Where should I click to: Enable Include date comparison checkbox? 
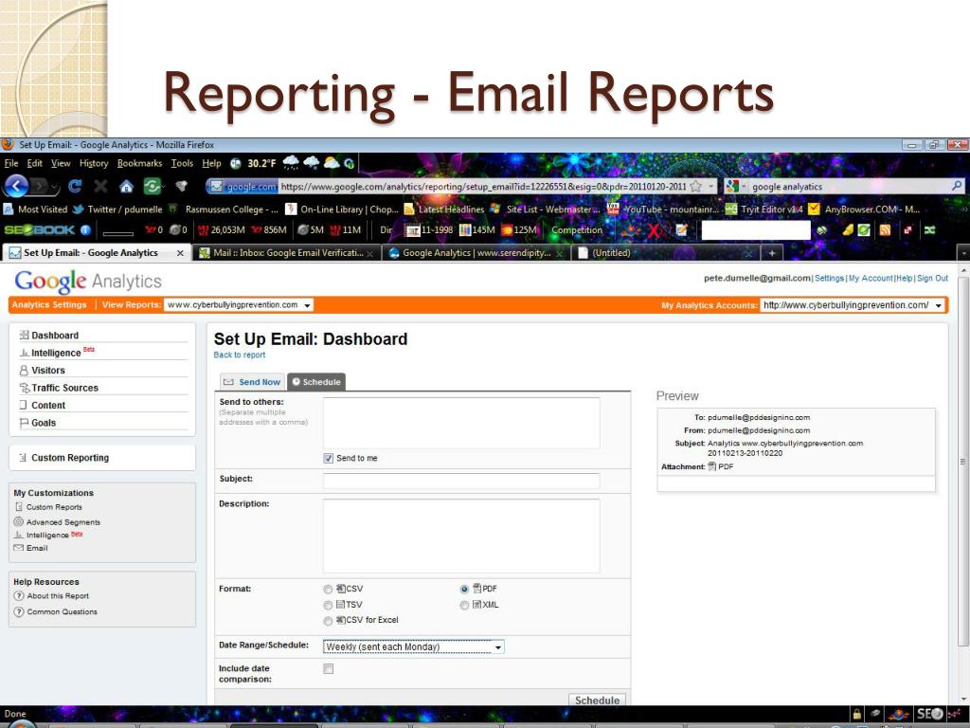[x=329, y=668]
